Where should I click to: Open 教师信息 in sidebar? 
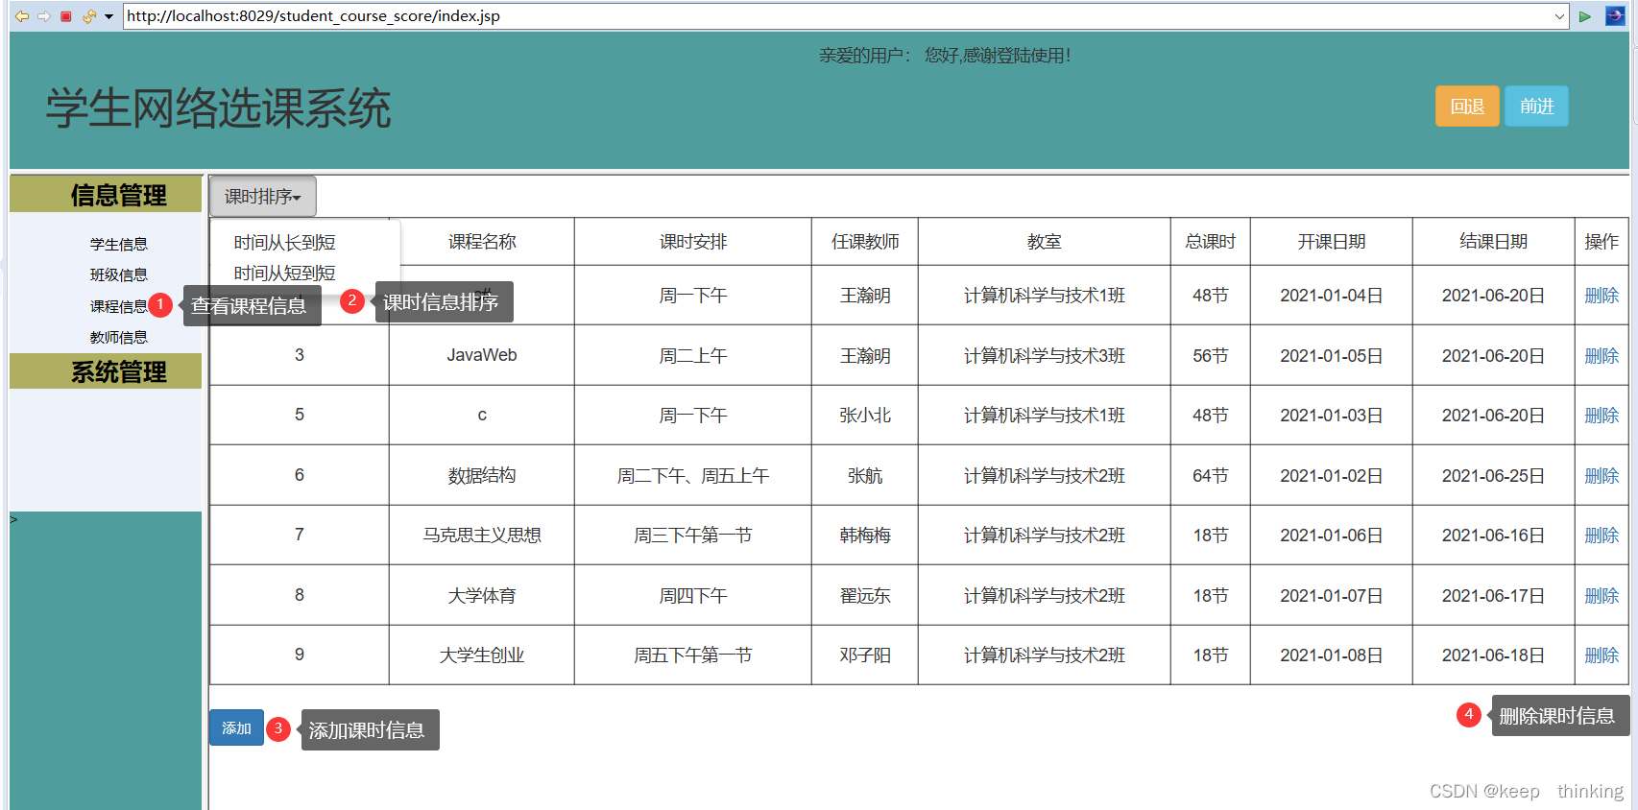(x=119, y=338)
